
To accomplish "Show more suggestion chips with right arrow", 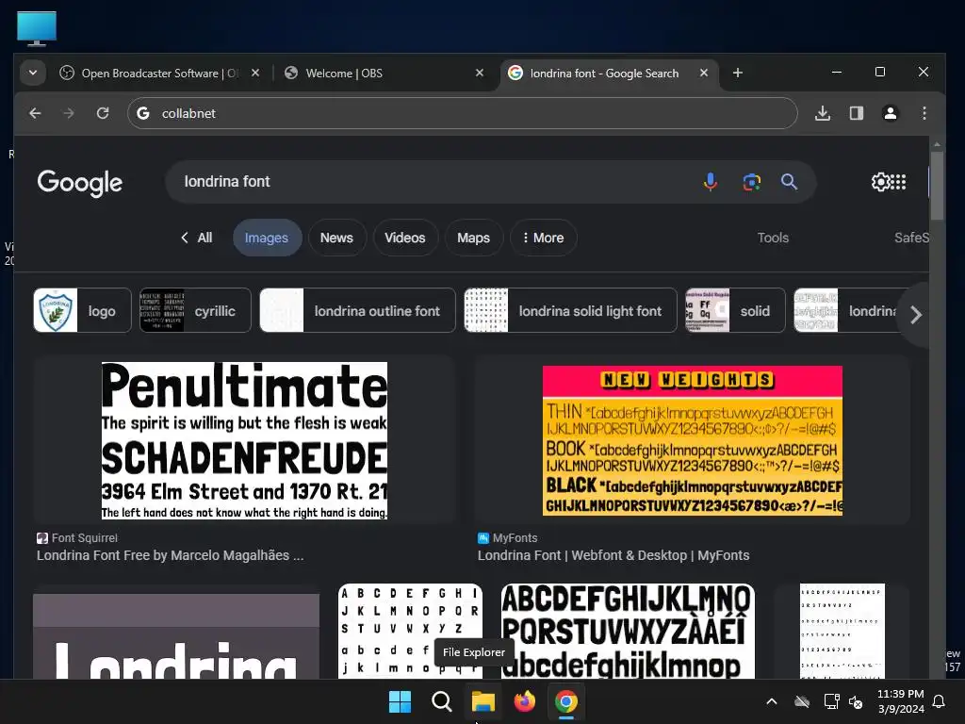I will pyautogui.click(x=915, y=315).
